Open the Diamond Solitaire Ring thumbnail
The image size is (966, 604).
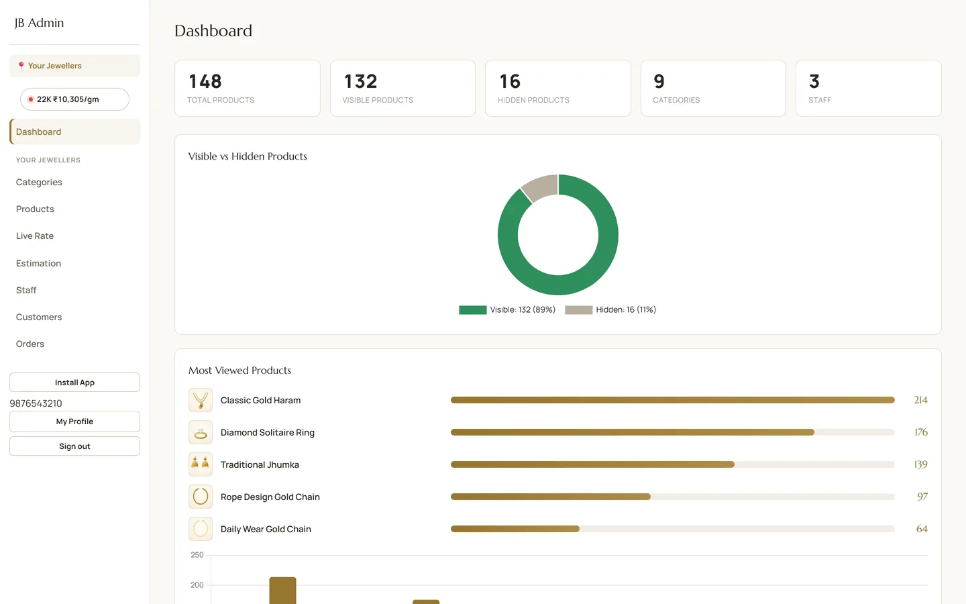[x=201, y=432]
